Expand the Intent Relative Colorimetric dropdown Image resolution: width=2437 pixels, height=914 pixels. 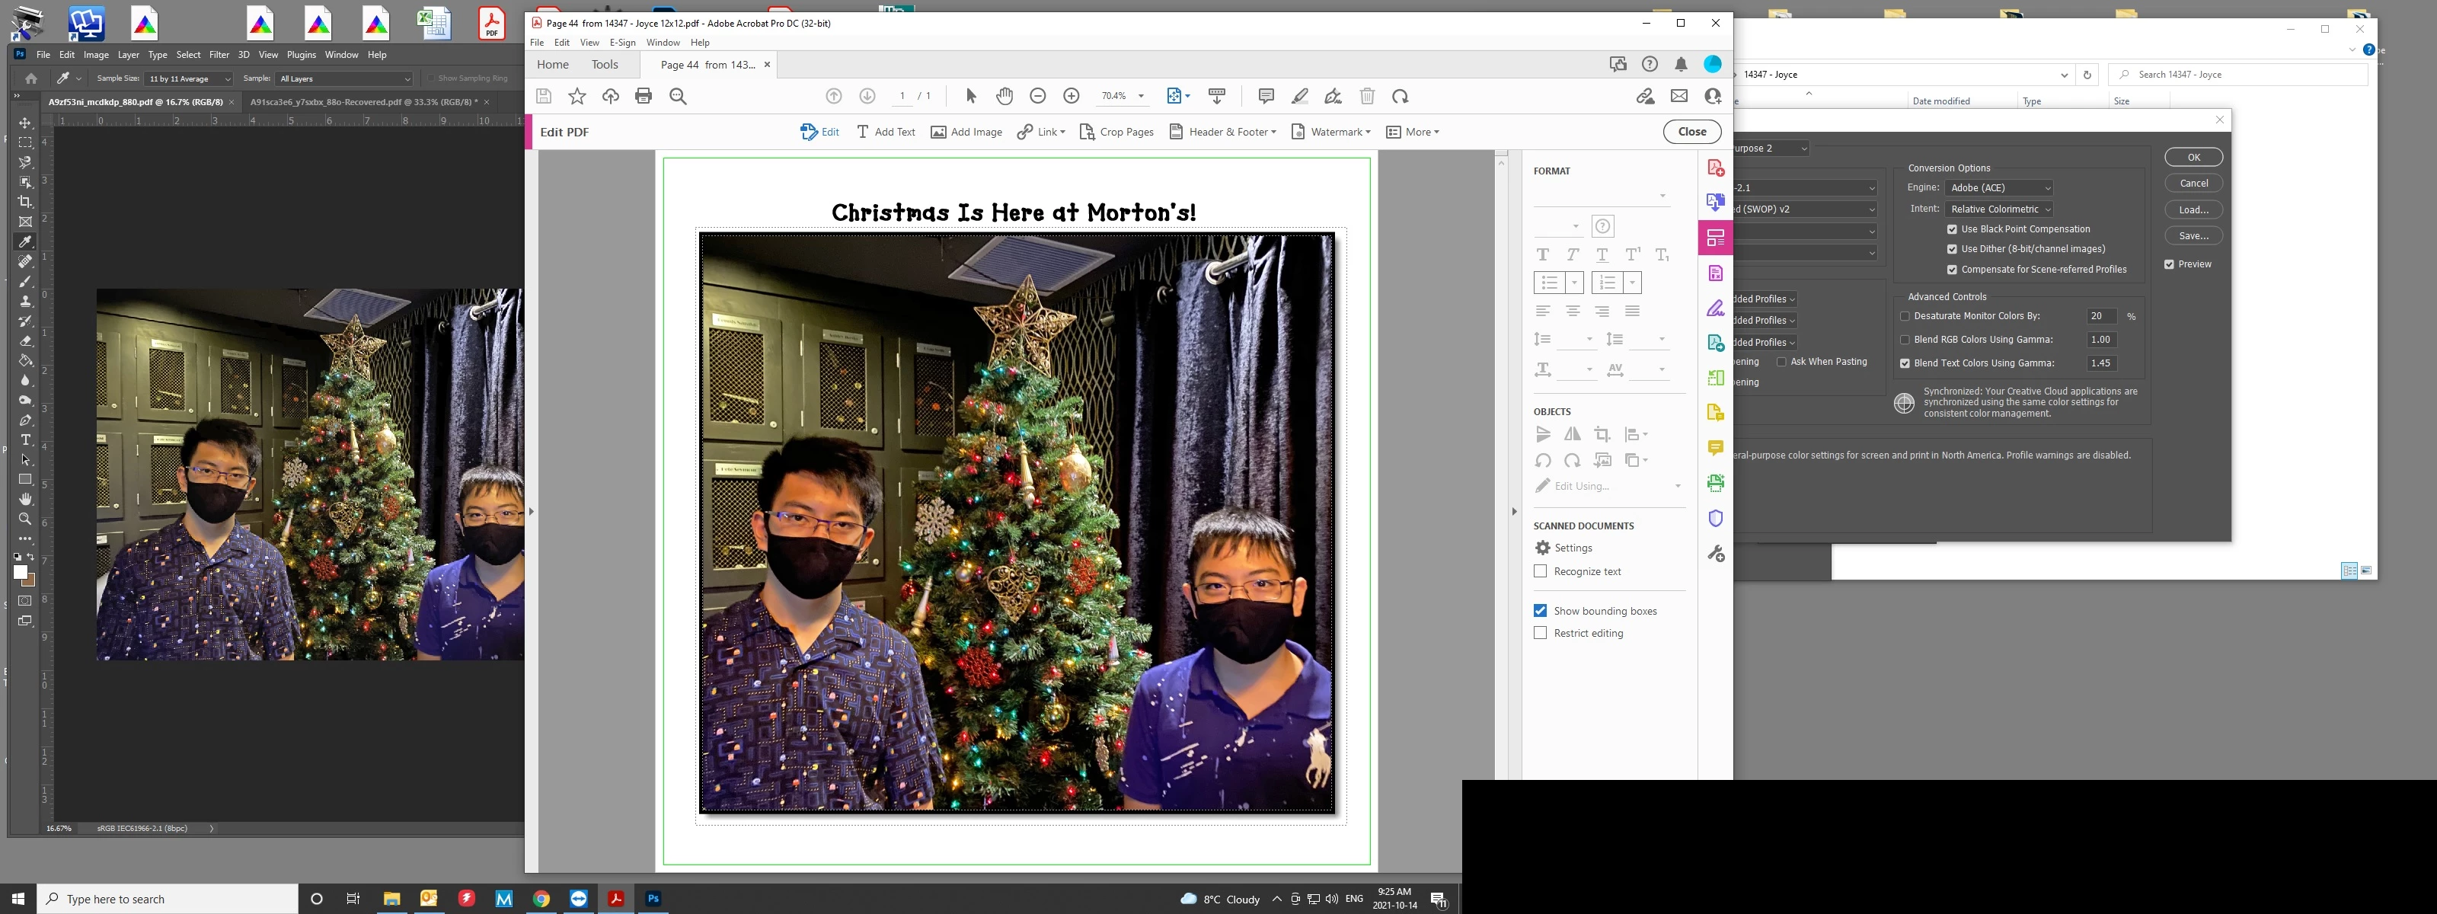click(x=1999, y=209)
